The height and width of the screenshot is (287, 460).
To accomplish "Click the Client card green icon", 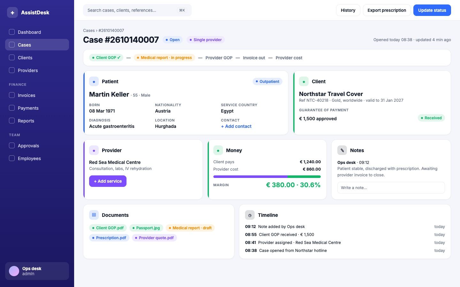I will point(304,82).
